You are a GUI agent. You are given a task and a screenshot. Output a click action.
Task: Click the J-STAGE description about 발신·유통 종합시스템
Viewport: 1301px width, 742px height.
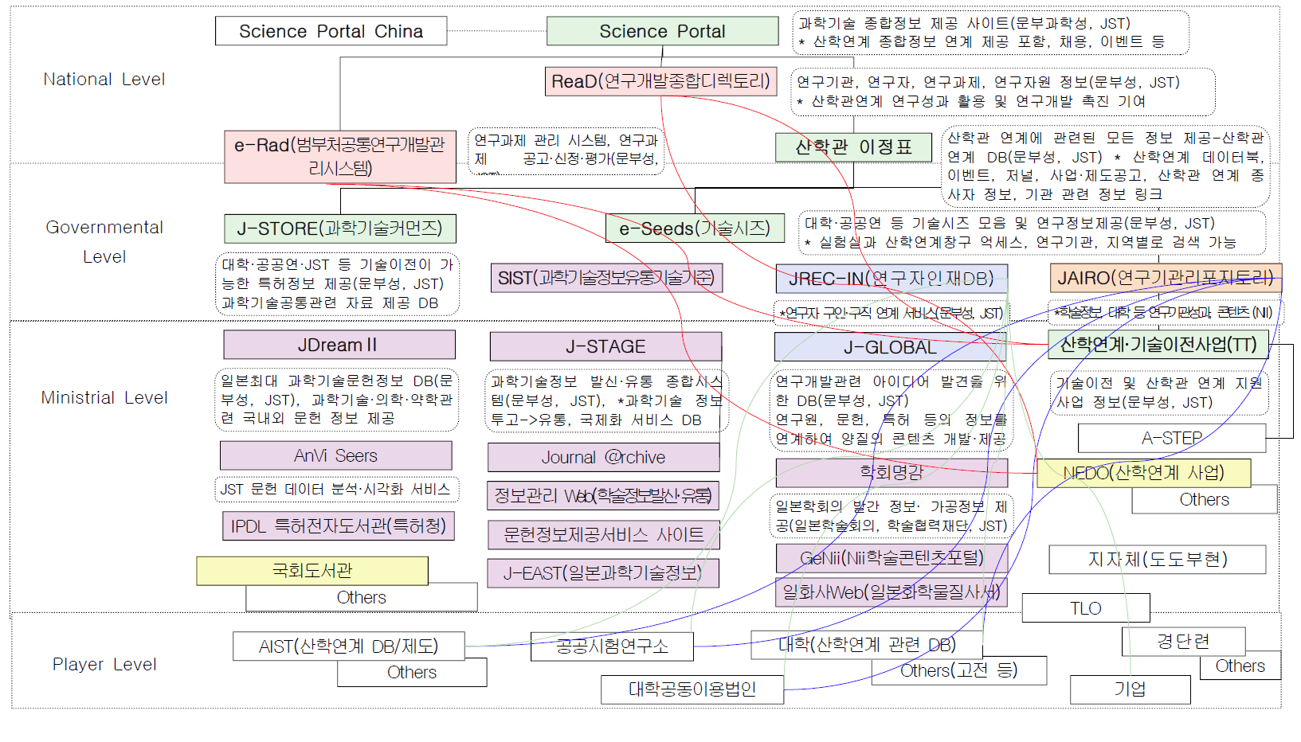pyautogui.click(x=607, y=400)
